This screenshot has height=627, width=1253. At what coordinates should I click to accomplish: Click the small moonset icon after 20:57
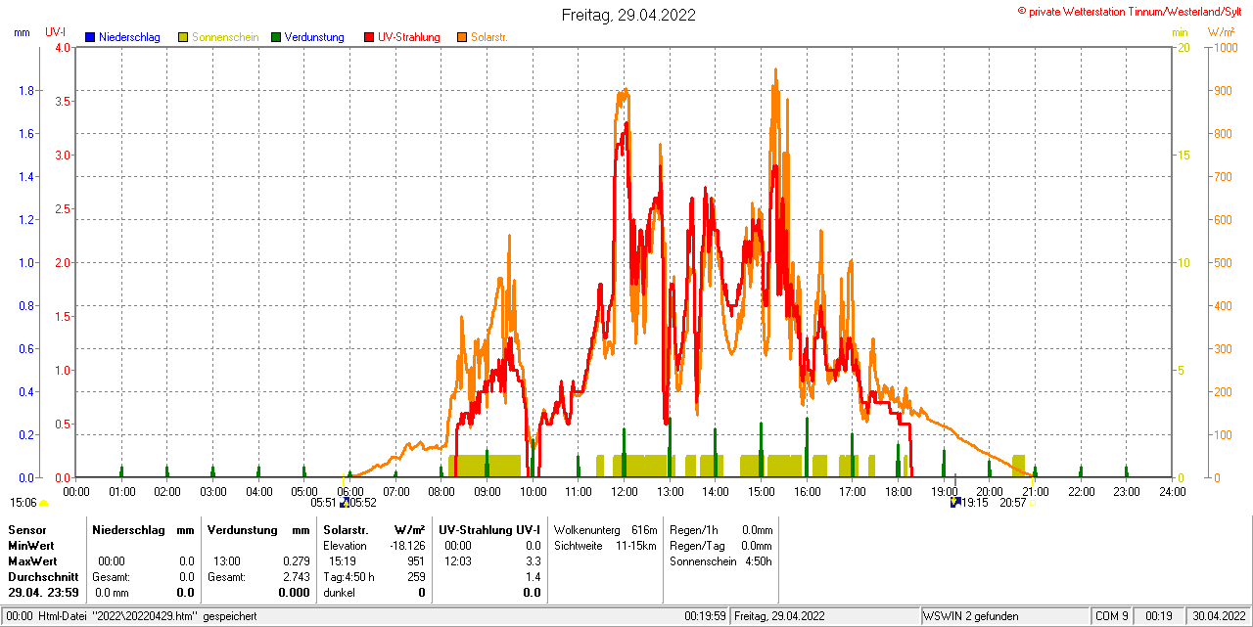pos(1032,503)
